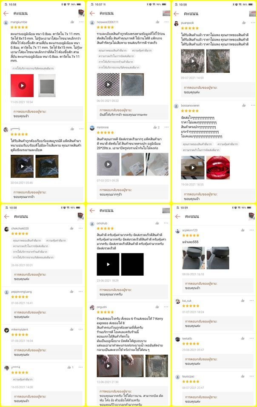Tap thumbs-up on scpkkim123's review

pos(243,230)
